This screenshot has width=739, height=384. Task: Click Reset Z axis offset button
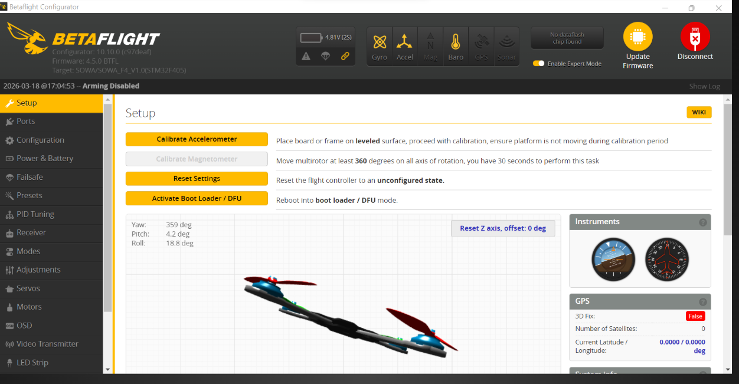(x=503, y=228)
